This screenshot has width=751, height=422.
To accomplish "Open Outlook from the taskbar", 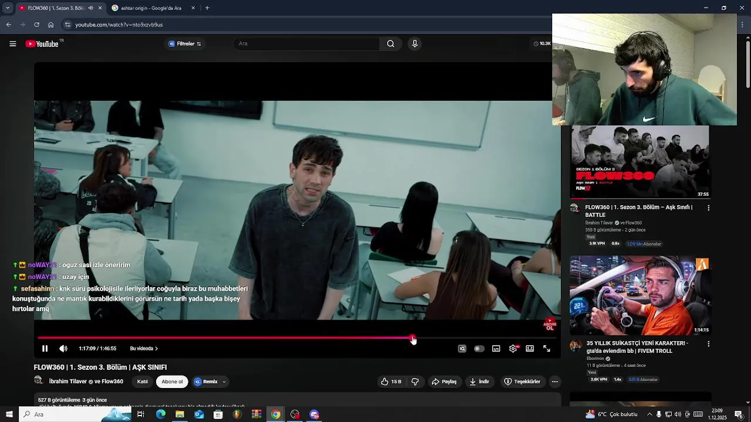I will [199, 414].
